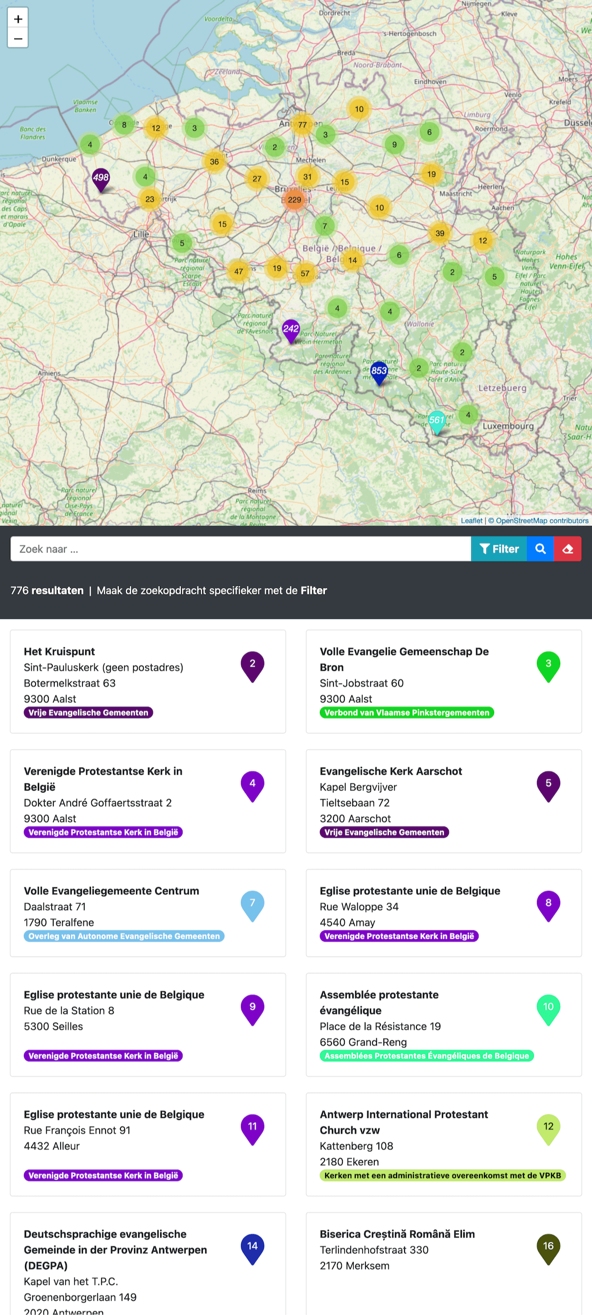The width and height of the screenshot is (592, 1315).
Task: Click the light blue Overleg van Autonome Evangelische Gemeenten tag
Action: [x=124, y=936]
